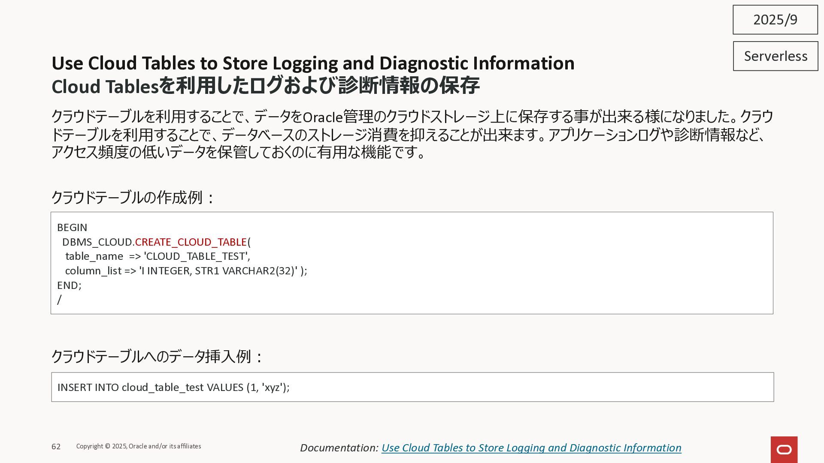The width and height of the screenshot is (824, 463).
Task: Click slide page number 62
Action: coord(56,447)
